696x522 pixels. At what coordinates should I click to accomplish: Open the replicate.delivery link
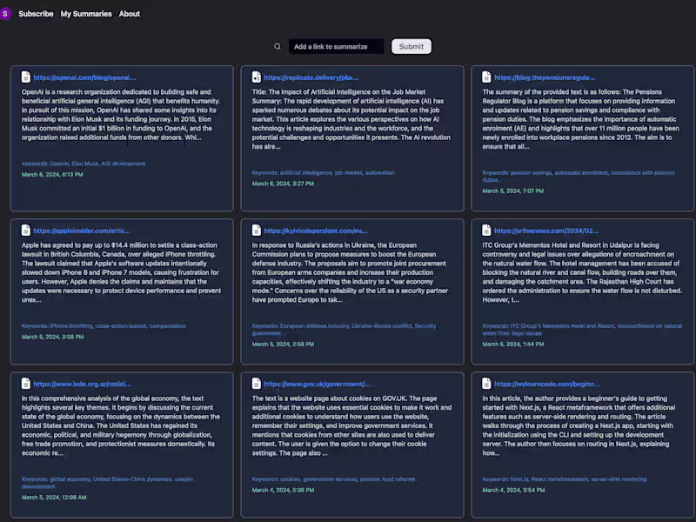pyautogui.click(x=311, y=77)
